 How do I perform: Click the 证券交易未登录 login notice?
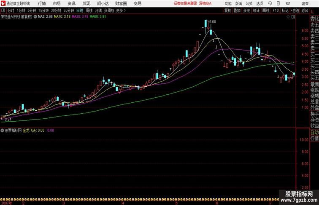(185, 3)
